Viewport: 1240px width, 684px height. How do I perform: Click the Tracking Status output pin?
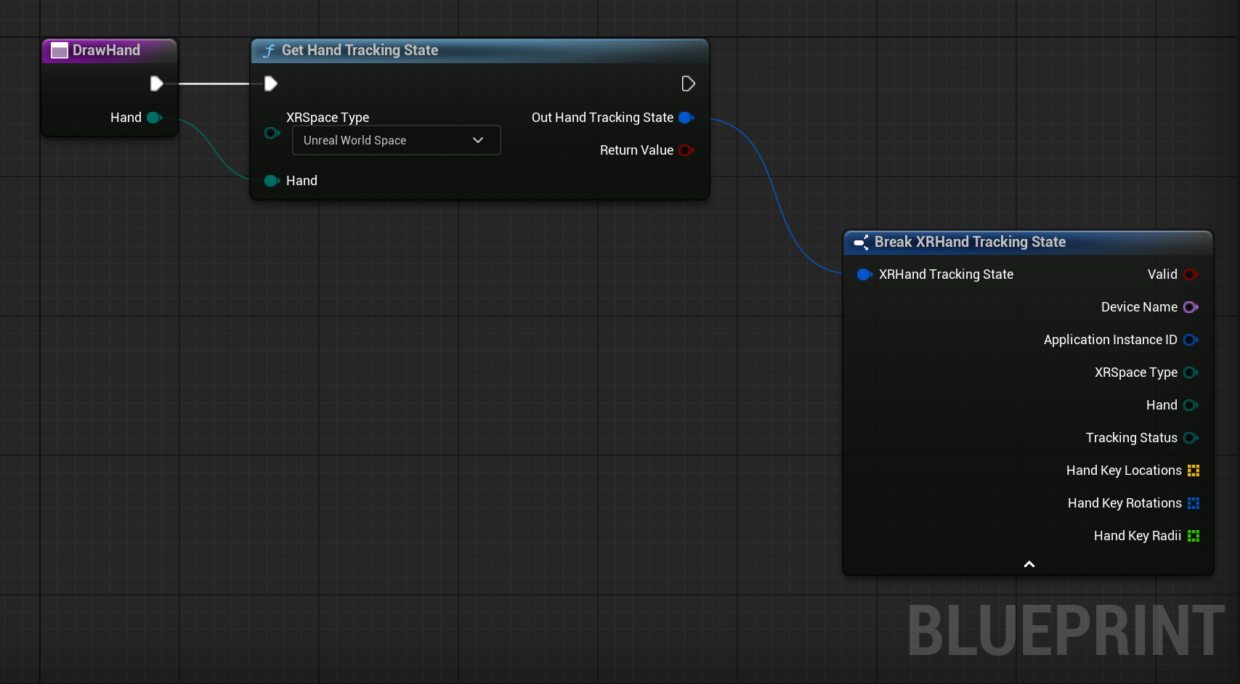[x=1190, y=438]
